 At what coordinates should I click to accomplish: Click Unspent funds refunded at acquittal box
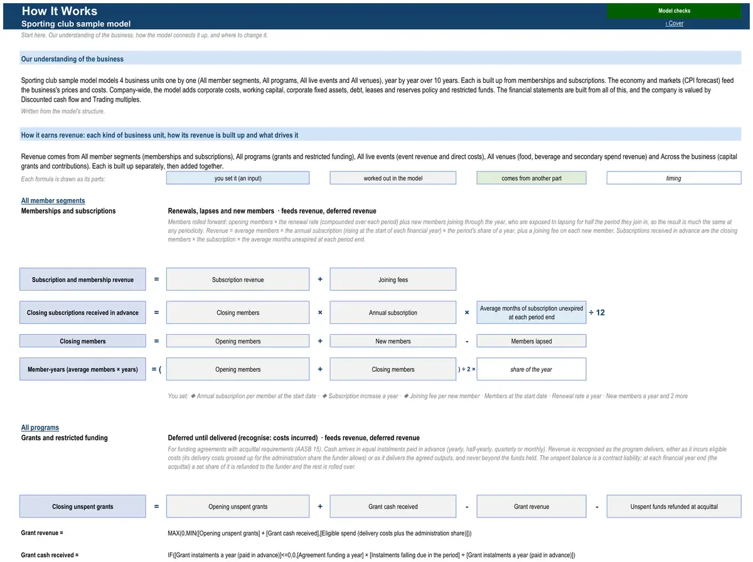click(674, 507)
